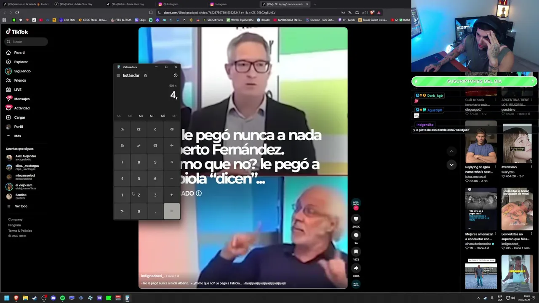The height and width of the screenshot is (303, 539).
Task: Clear the calculator with the C key
Action: tap(155, 129)
